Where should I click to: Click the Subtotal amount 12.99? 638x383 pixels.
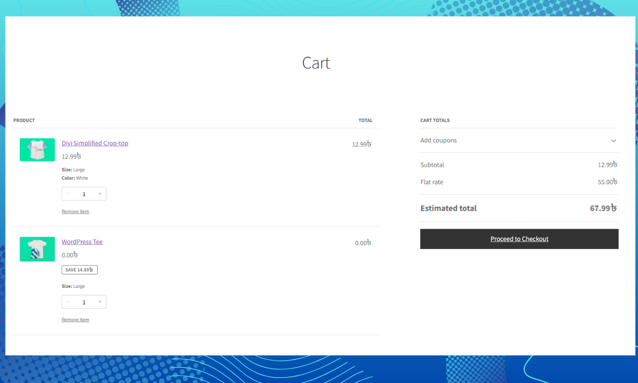[608, 165]
